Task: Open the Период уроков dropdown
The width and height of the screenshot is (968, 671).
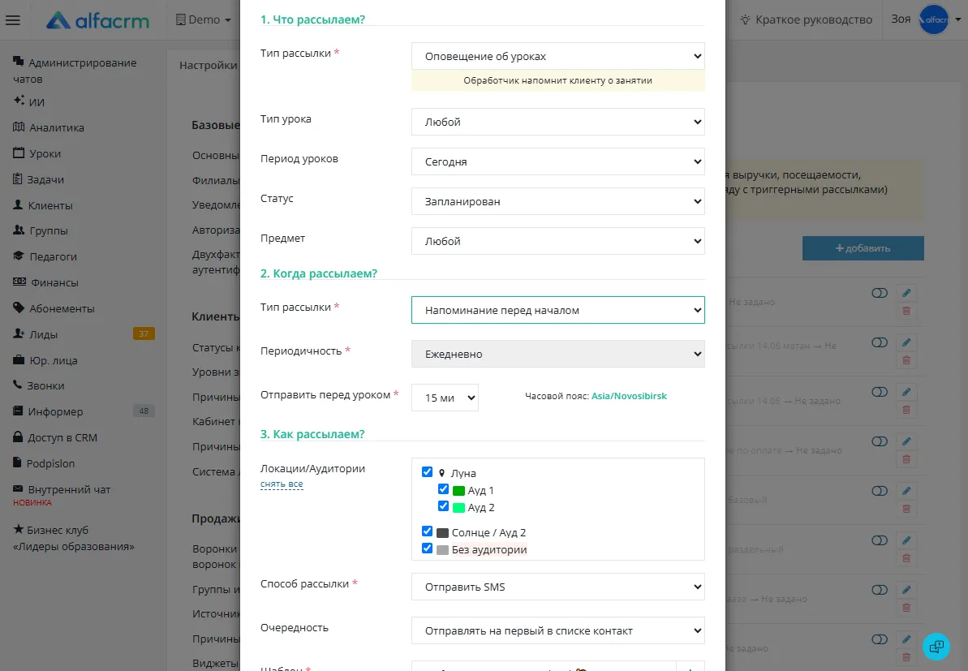Action: coord(558,161)
